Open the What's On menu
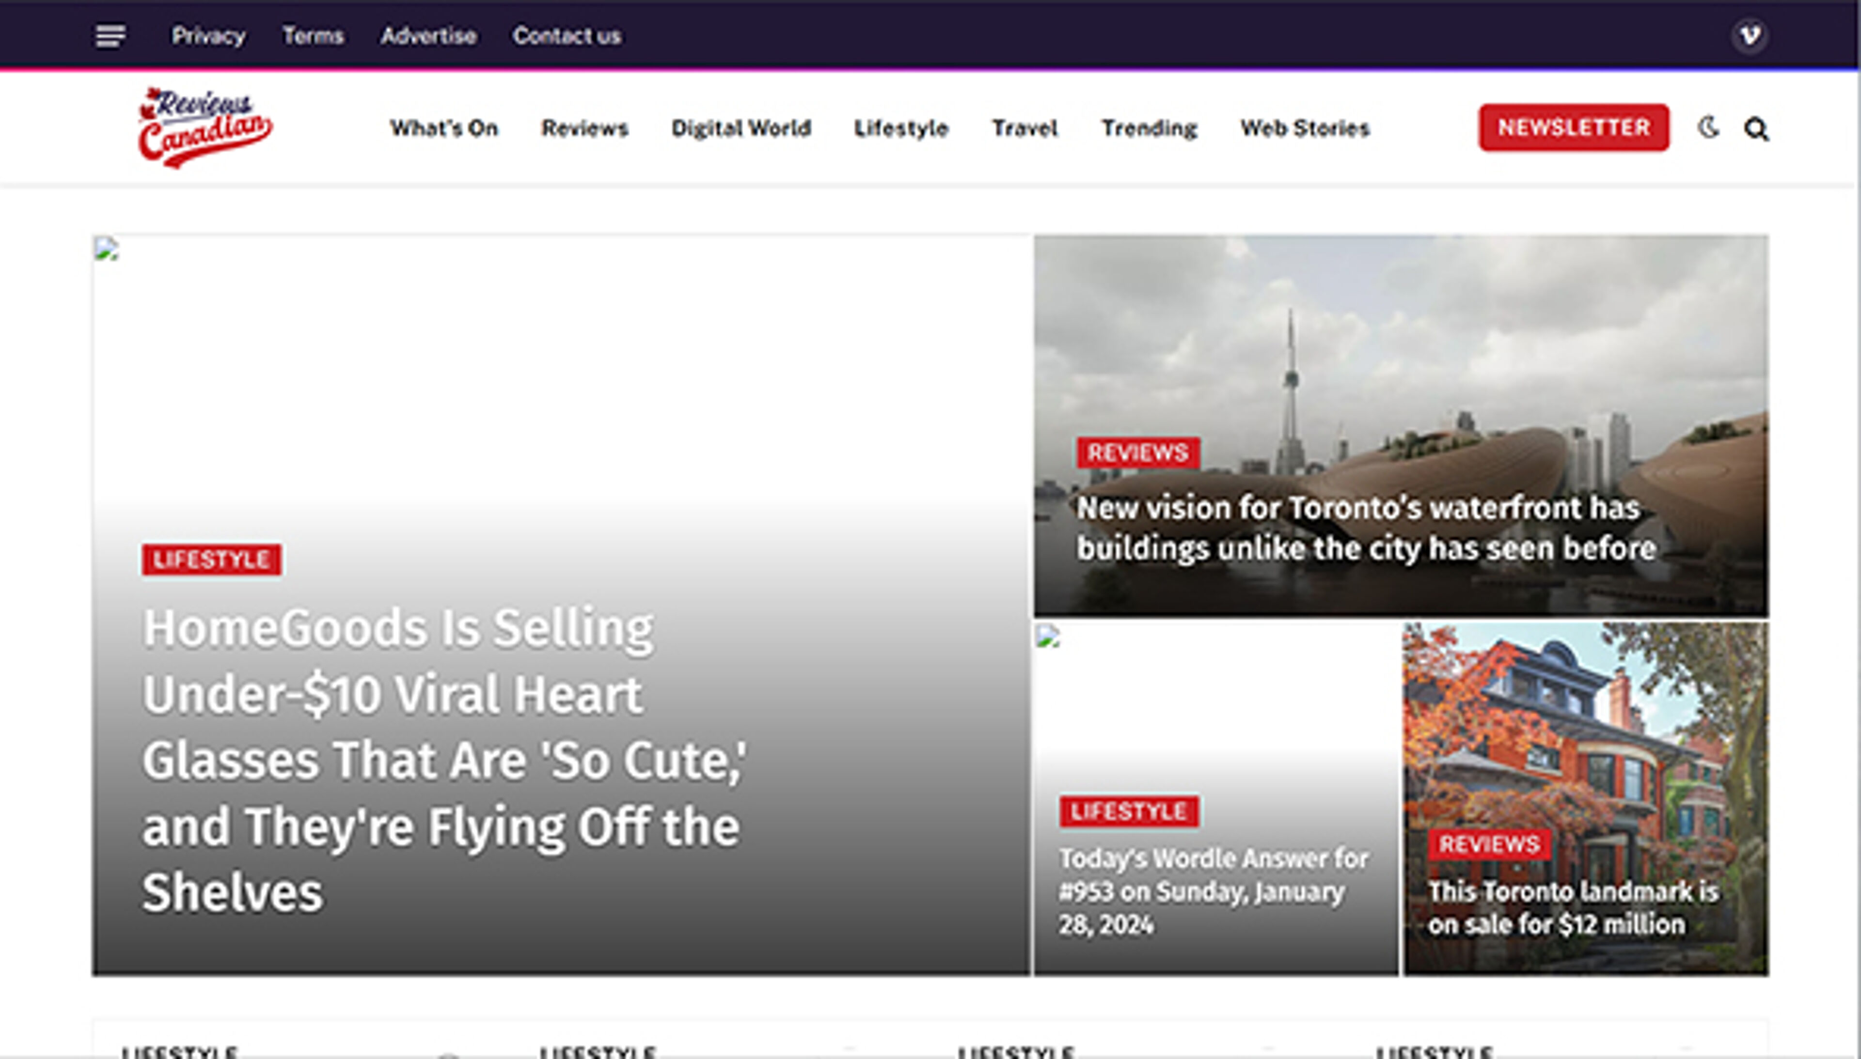The height and width of the screenshot is (1059, 1861). (x=444, y=129)
